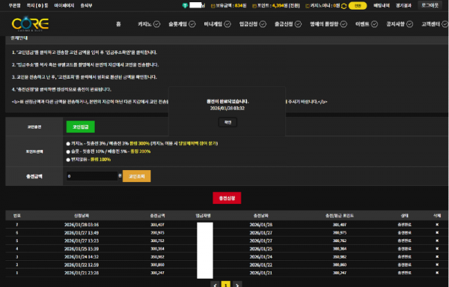Screen dimensions: 449x287
Task: Open 쿠폰함 in the top bar
Action: coord(15,5)
